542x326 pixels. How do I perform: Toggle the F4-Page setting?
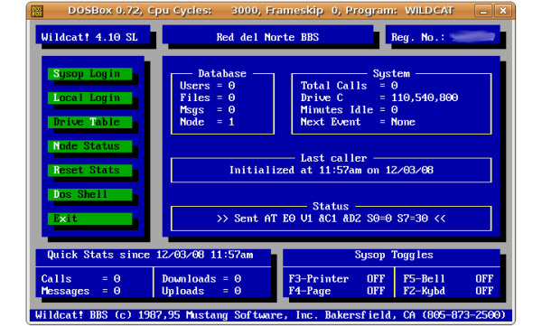337,291
